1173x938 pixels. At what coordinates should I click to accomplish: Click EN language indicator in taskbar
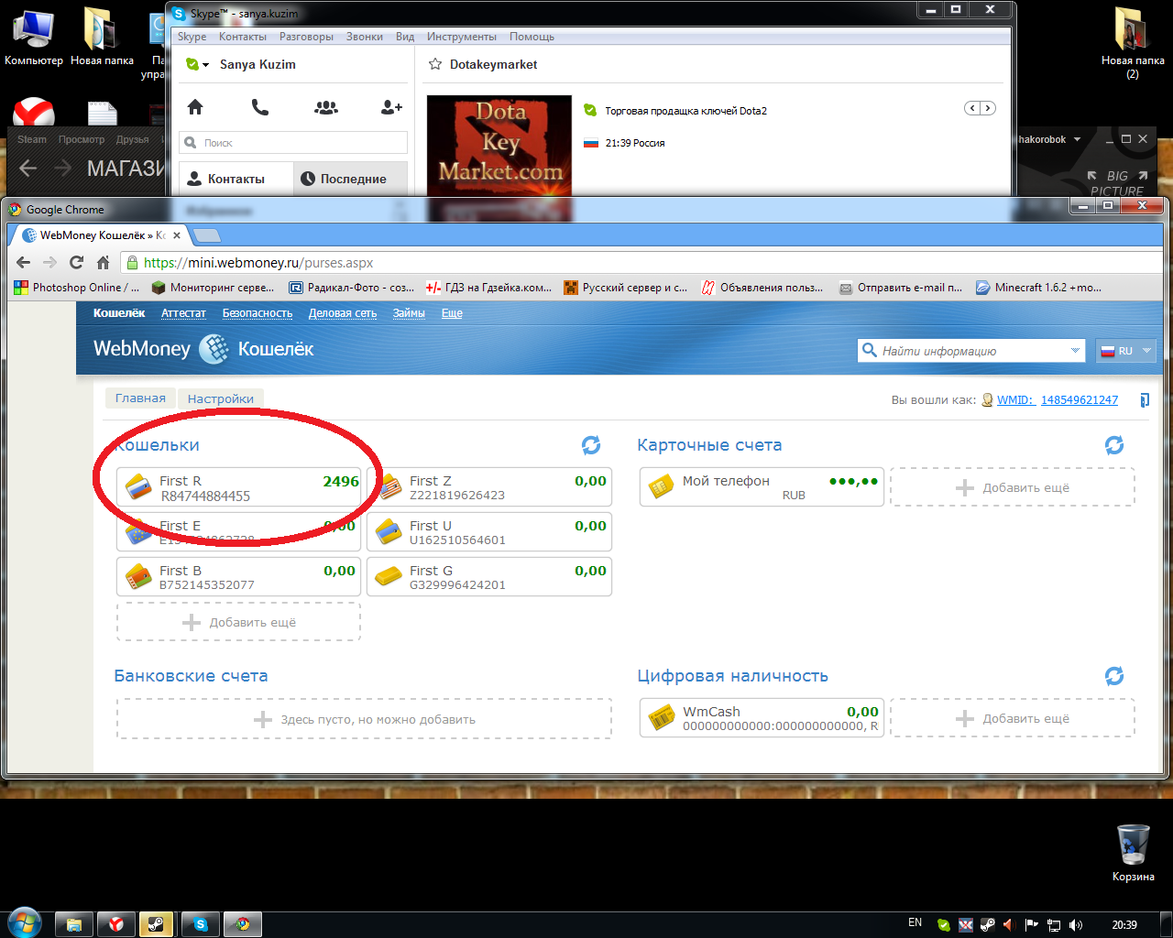coord(915,922)
